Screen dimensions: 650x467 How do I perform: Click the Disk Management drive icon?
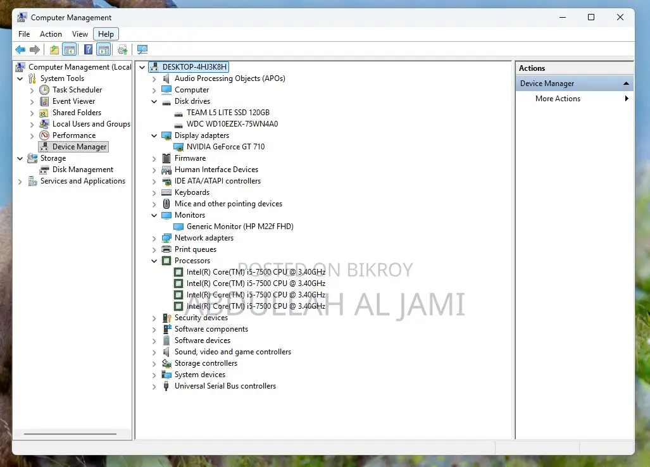pyautogui.click(x=44, y=170)
